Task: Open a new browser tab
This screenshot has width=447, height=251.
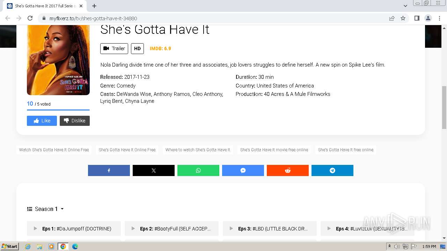Action: click(x=94, y=6)
